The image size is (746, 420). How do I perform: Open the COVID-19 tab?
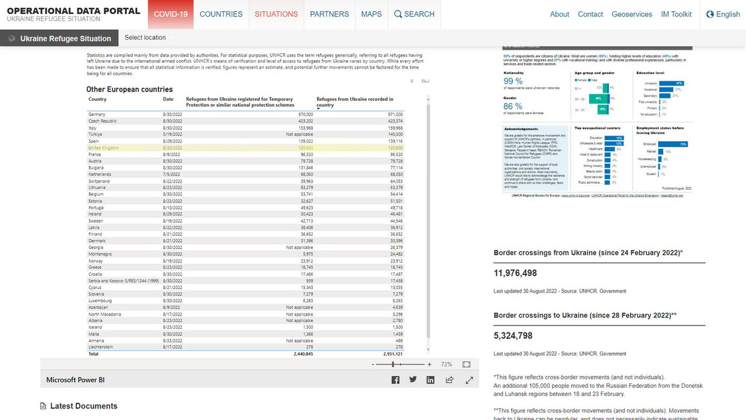pyautogui.click(x=171, y=14)
